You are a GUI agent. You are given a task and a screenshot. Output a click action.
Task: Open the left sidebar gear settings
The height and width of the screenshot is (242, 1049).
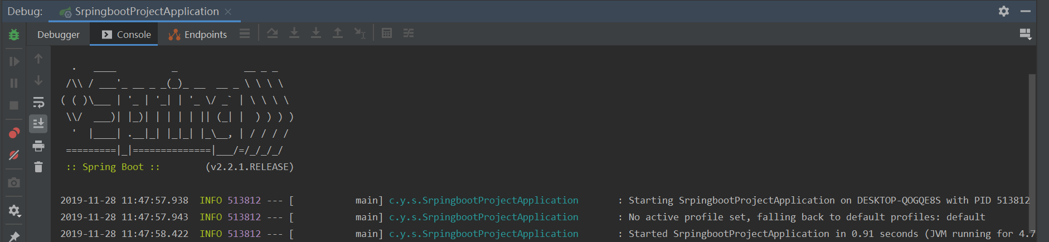14,211
